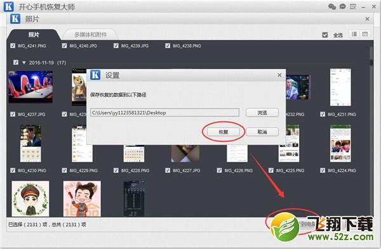
Task: Open the message panel icon in title bar
Action: coord(353,6)
